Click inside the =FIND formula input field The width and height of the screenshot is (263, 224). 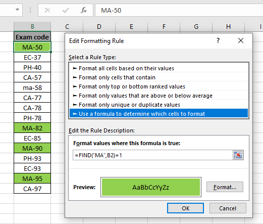click(153, 155)
